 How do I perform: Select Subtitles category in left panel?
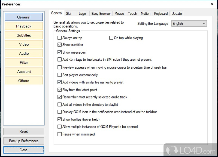point(24,35)
